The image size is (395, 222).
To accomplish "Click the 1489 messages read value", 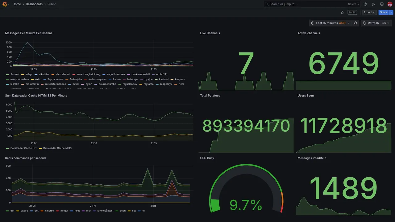I will tap(343, 189).
